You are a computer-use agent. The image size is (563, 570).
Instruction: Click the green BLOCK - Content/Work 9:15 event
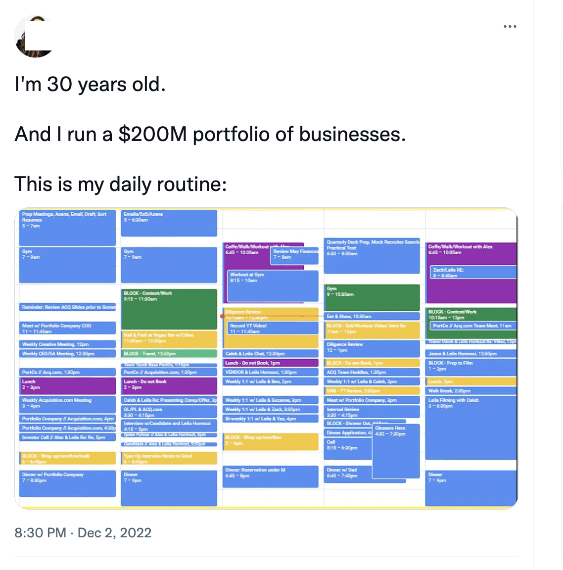coord(169,309)
